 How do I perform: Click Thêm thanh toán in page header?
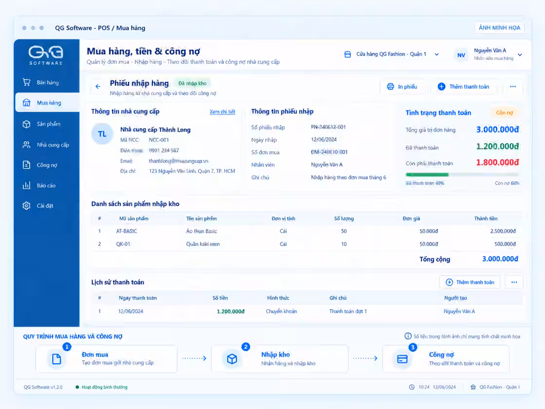(463, 87)
